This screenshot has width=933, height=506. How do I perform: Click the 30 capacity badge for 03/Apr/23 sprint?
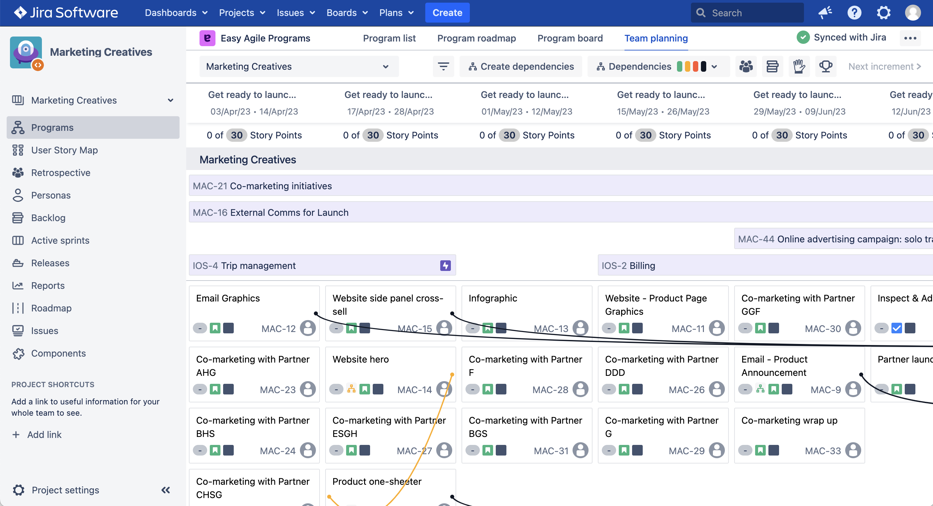[x=236, y=135]
